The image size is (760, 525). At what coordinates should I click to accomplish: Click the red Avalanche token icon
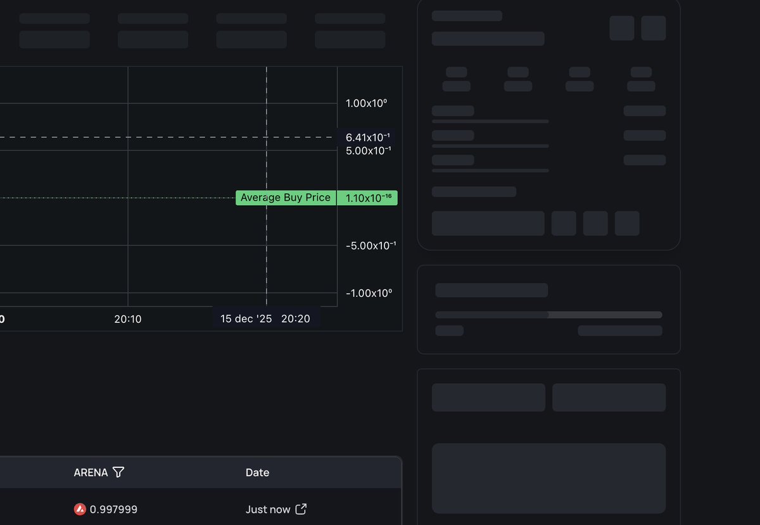[80, 509]
